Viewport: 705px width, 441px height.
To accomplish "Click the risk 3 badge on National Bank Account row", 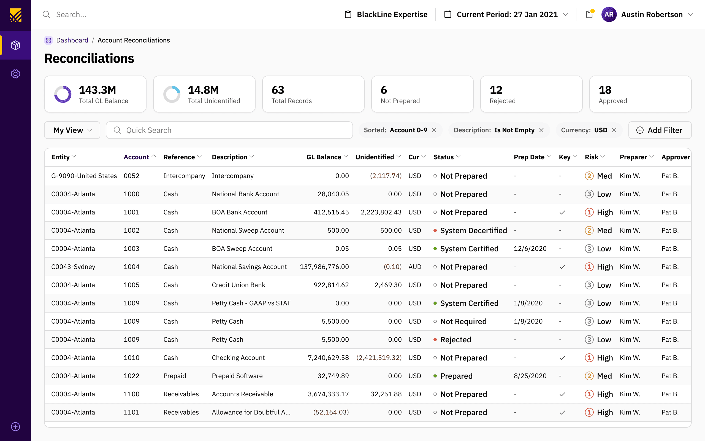I will [x=589, y=194].
